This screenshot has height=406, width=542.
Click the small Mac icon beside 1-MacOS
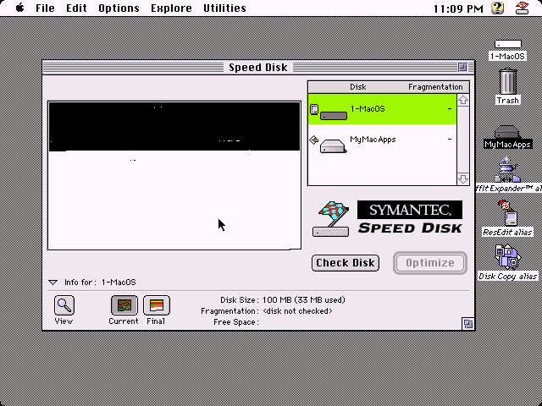coord(314,109)
